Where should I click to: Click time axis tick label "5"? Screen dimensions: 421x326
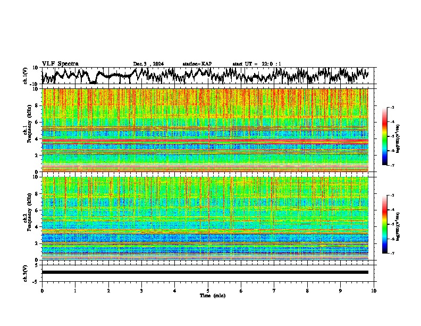tap(208, 291)
